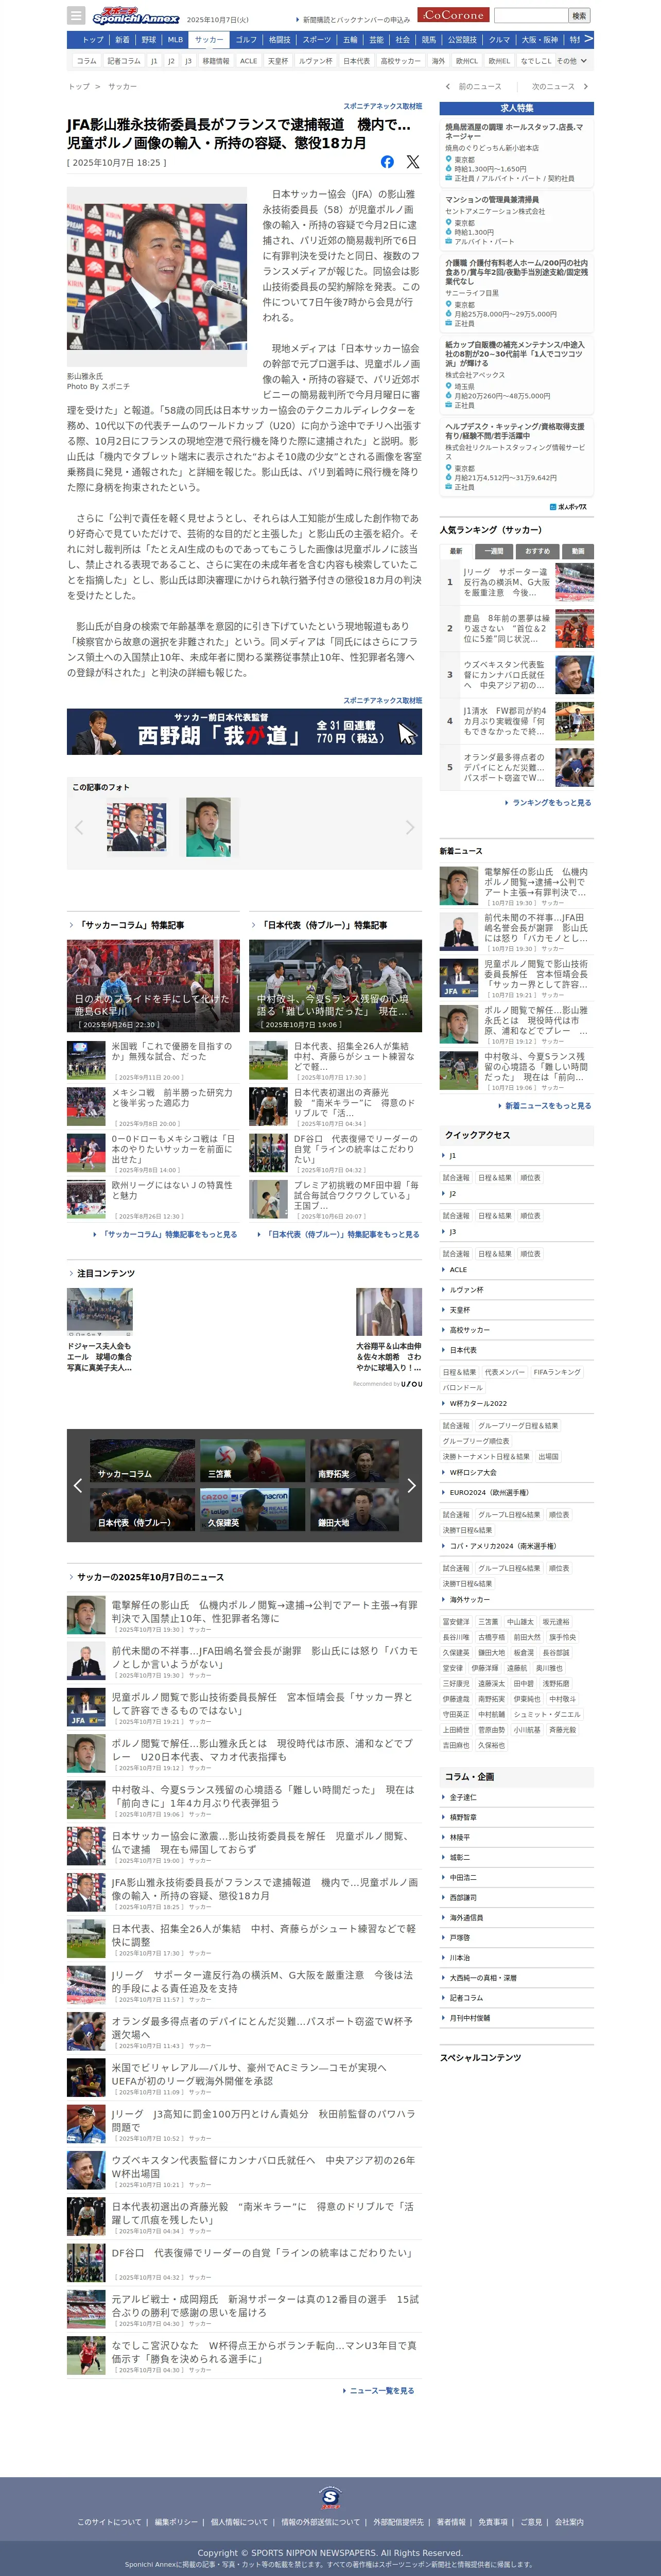Screen dimensions: 661x2576
Task: Open FIFAランキング quick link
Action: pos(557,1372)
